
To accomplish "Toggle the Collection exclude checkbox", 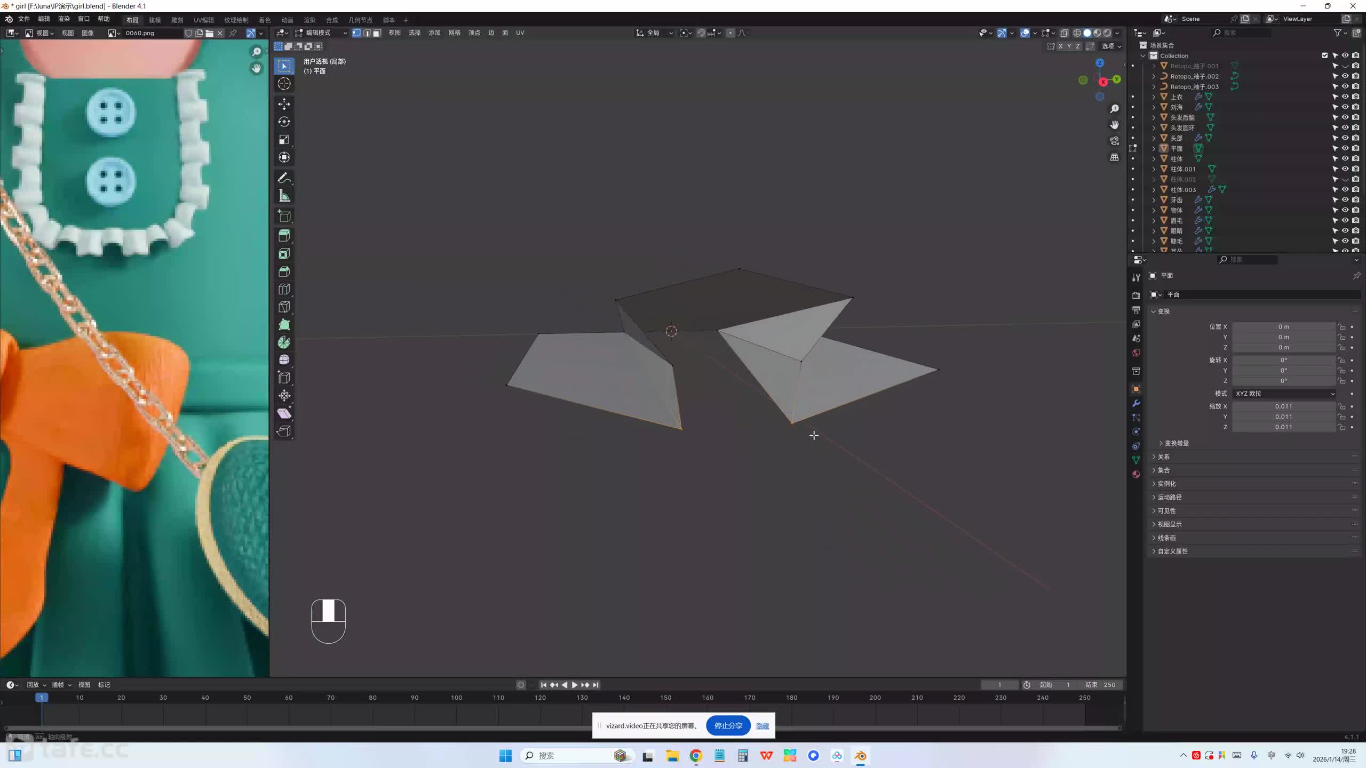I will click(x=1324, y=55).
